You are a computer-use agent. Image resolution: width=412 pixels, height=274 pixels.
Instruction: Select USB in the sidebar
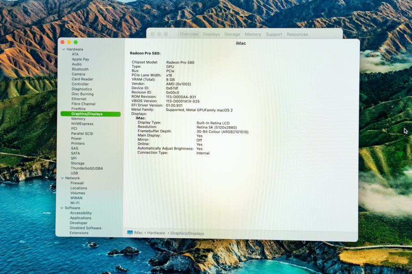[74, 173]
